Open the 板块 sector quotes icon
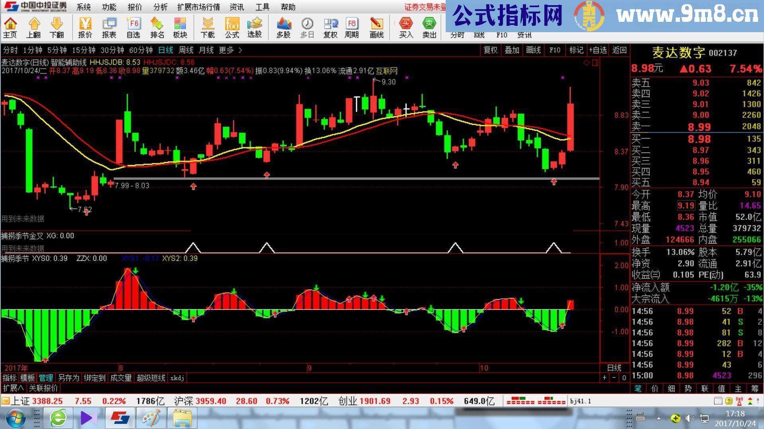764x429 pixels. tap(181, 27)
